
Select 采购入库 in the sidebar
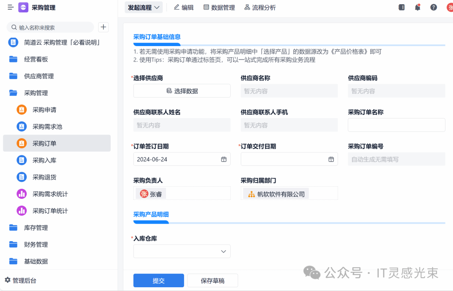[x=44, y=160]
